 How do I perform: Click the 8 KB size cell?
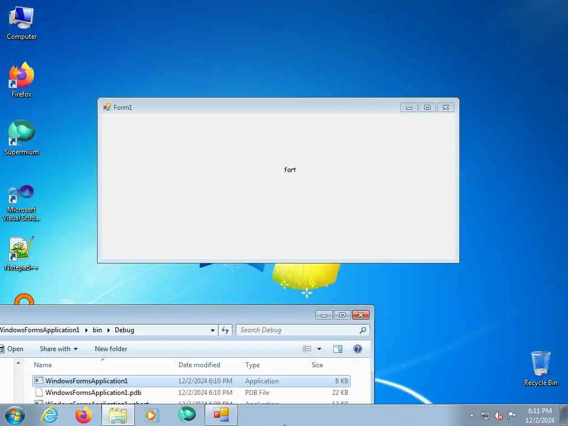342,381
